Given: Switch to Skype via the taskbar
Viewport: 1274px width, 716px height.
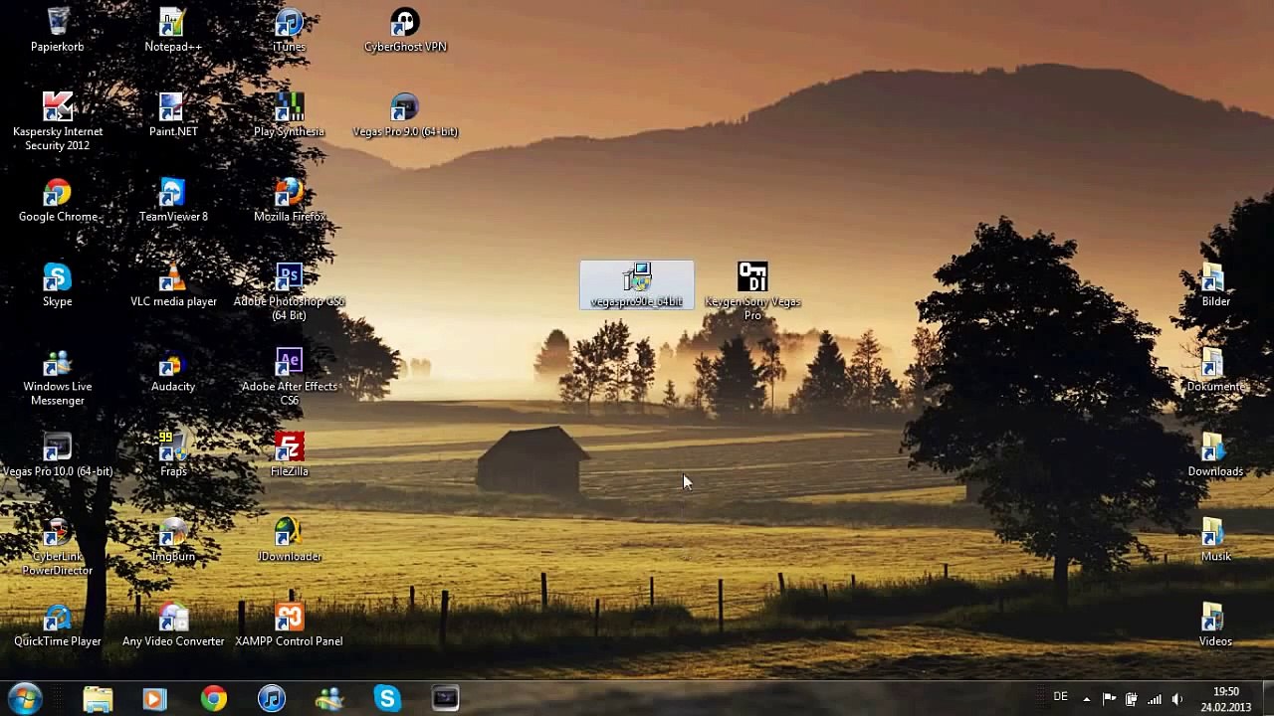Looking at the screenshot, I should [x=387, y=699].
